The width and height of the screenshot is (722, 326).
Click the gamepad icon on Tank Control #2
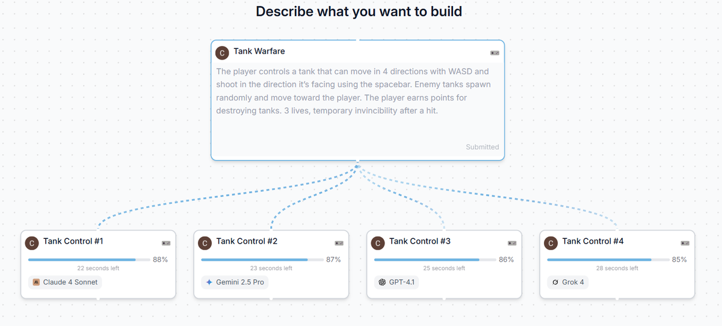tap(339, 243)
